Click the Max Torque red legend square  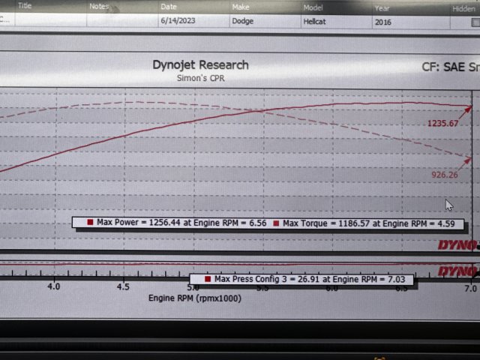click(277, 223)
